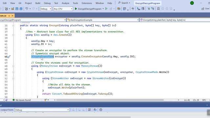Click the SPC indentation indicator
Screen dimensions: 210x118
(204, 100)
